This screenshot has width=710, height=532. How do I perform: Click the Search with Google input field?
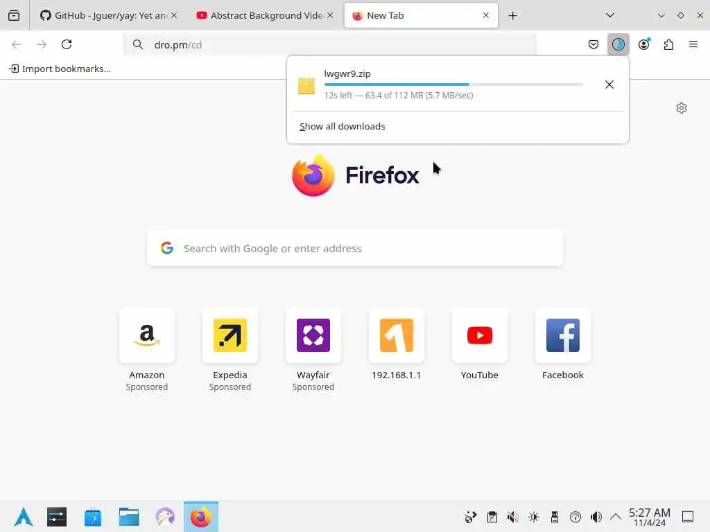355,249
